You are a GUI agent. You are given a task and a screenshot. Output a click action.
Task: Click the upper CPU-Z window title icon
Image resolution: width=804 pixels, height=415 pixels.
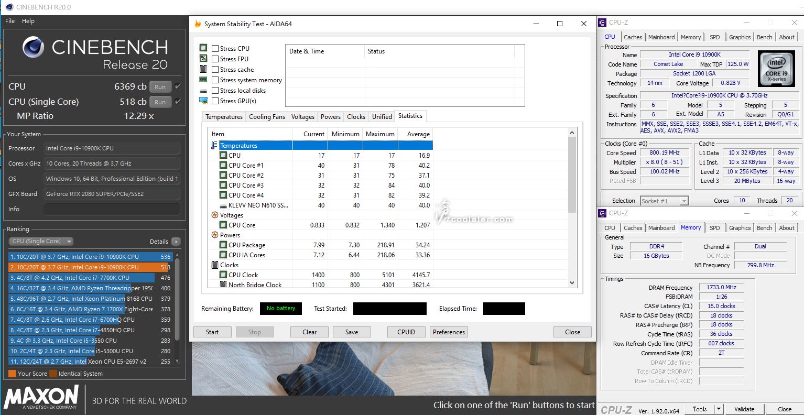[x=603, y=23]
